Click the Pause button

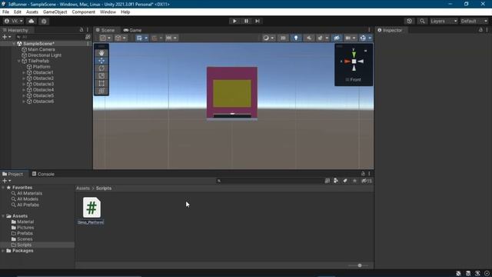[246, 21]
